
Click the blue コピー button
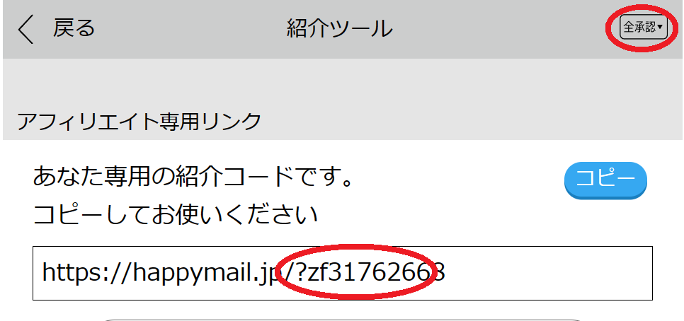click(605, 180)
